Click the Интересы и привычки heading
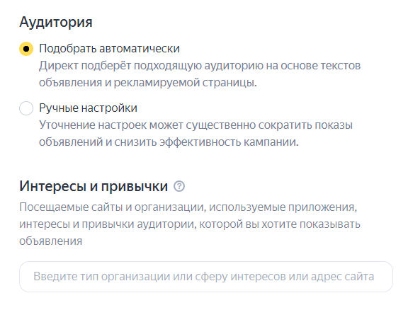Screen dimensions: 408x310 [x=93, y=186]
